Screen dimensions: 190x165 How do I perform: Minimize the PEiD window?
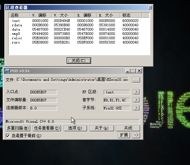point(128,71)
